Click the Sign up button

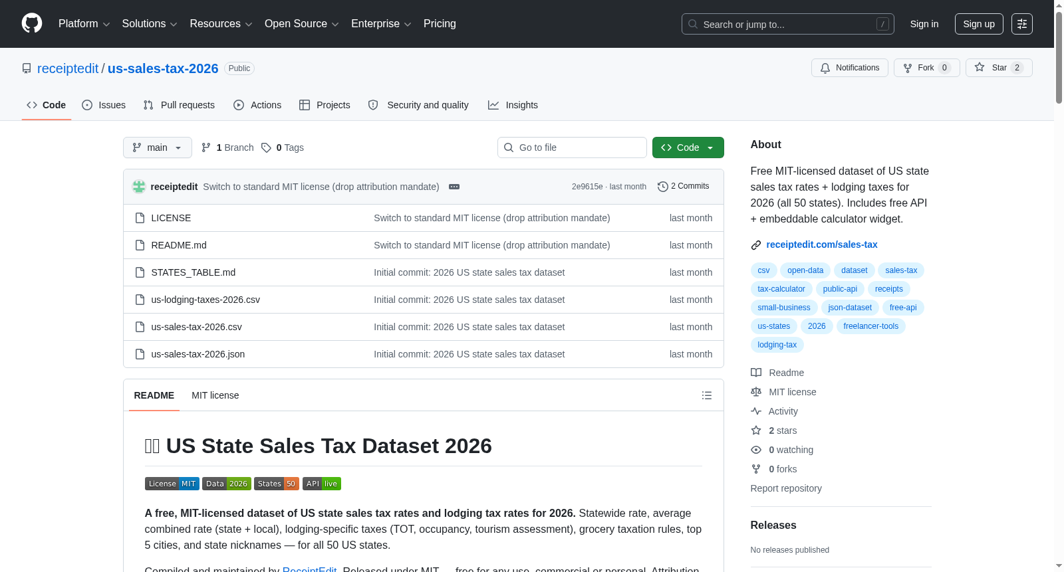[979, 24]
